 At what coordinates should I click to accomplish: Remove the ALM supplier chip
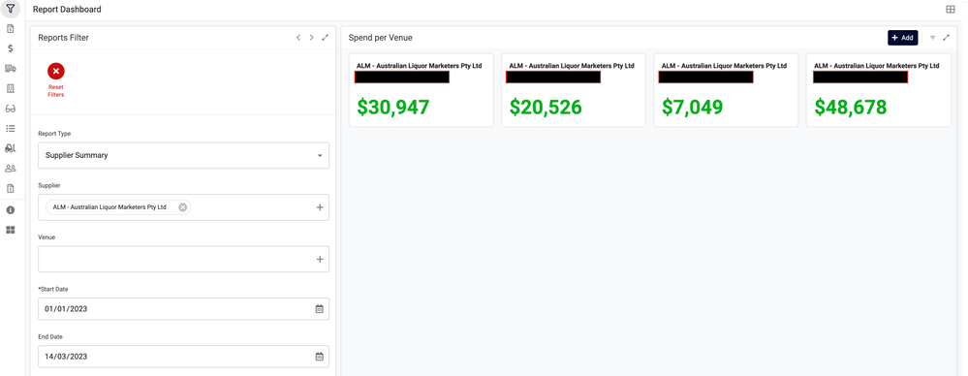[183, 207]
